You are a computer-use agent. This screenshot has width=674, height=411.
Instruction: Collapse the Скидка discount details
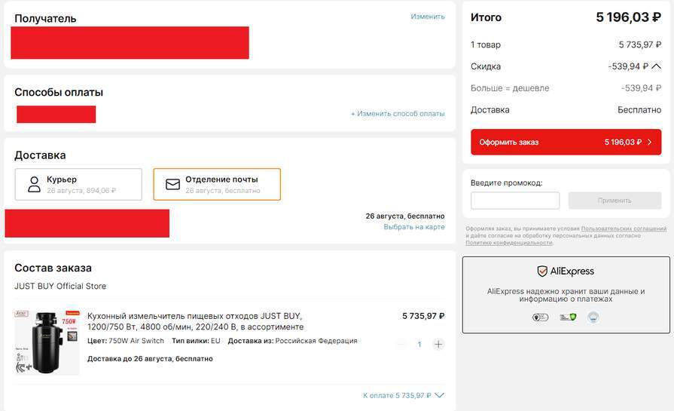point(656,66)
